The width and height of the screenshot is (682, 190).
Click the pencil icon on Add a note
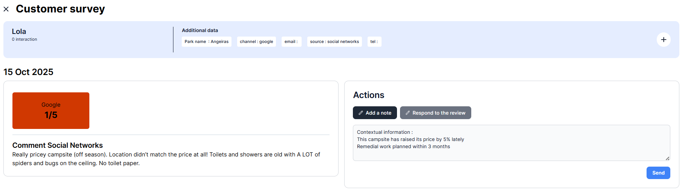(x=361, y=113)
